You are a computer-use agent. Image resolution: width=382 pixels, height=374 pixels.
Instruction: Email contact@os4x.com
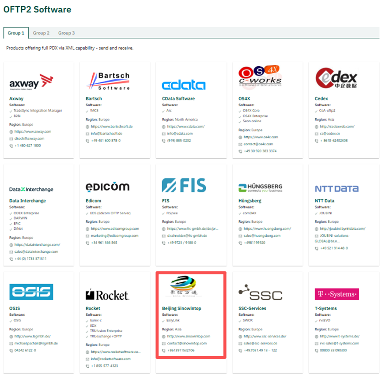click(x=258, y=144)
